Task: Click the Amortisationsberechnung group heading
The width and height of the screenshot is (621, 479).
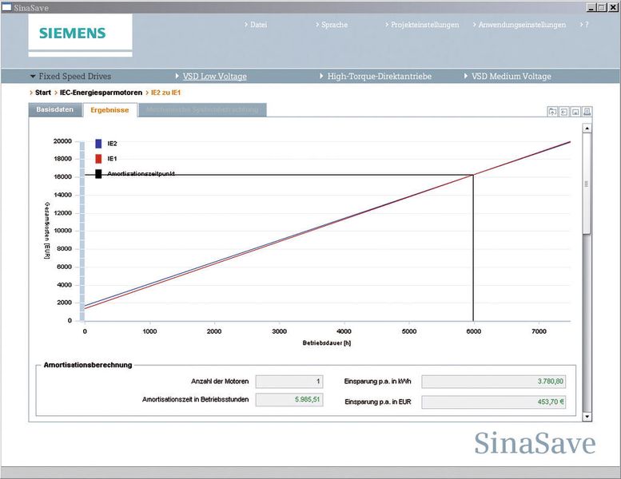Action: [88, 365]
